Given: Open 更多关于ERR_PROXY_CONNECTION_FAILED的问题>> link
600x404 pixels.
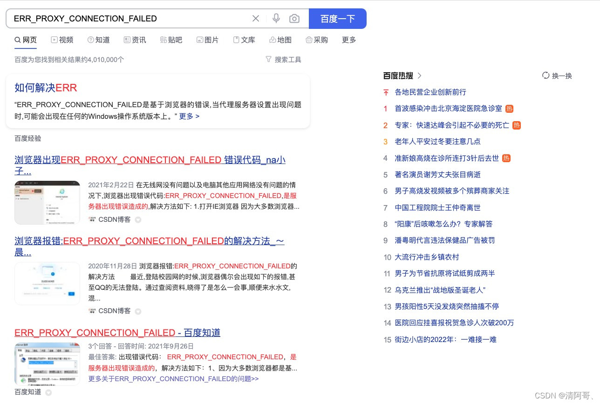Looking at the screenshot, I should point(174,379).
